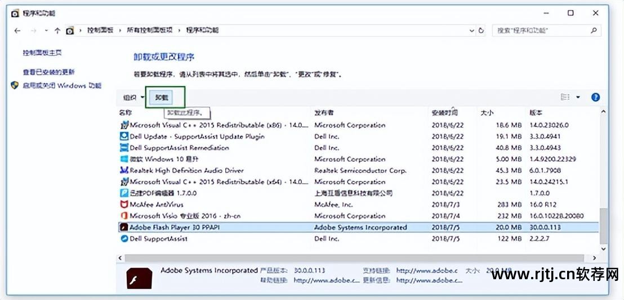Image resolution: width=624 pixels, height=300 pixels.
Task: Click Dell Update SupportAssist Plugin icon
Action: point(124,136)
